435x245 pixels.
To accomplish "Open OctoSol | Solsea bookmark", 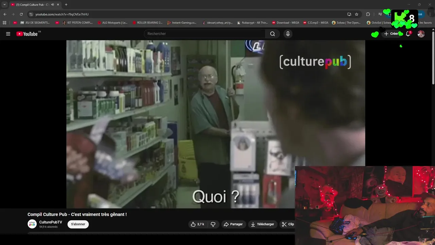I will 379,23.
